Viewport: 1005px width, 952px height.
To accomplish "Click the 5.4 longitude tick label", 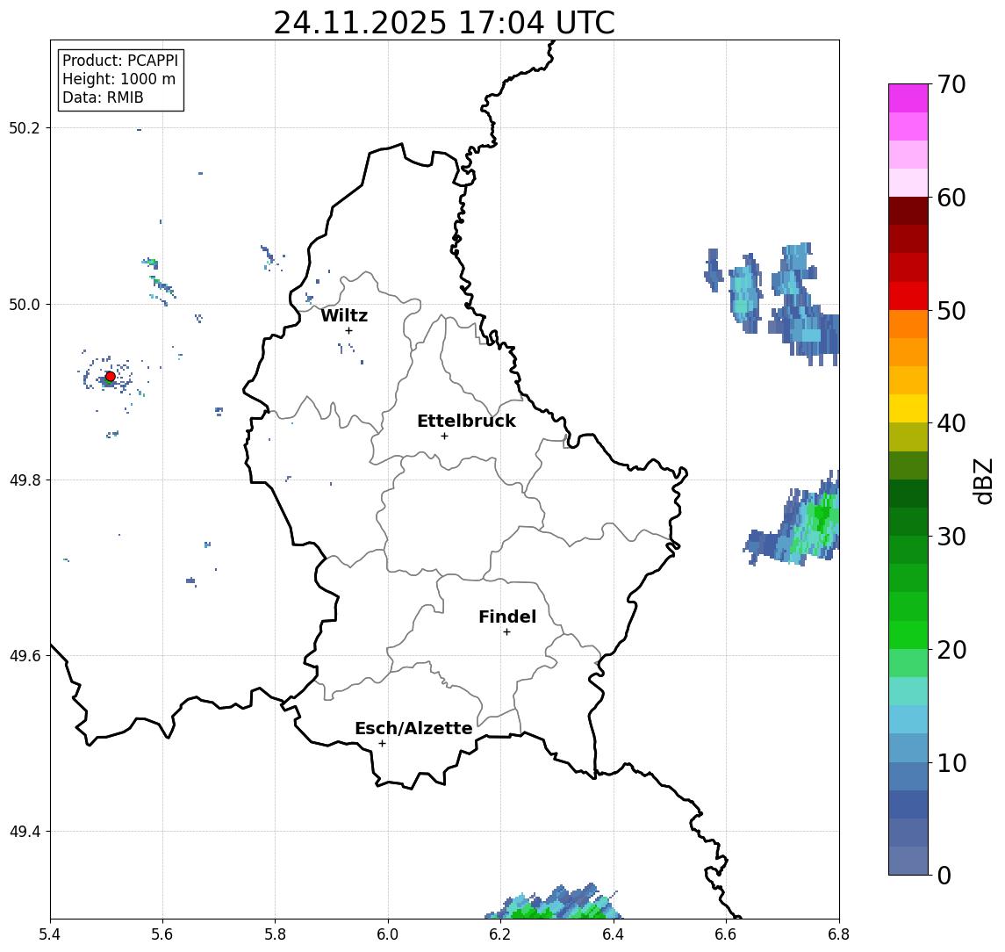I will pyautogui.click(x=50, y=934).
